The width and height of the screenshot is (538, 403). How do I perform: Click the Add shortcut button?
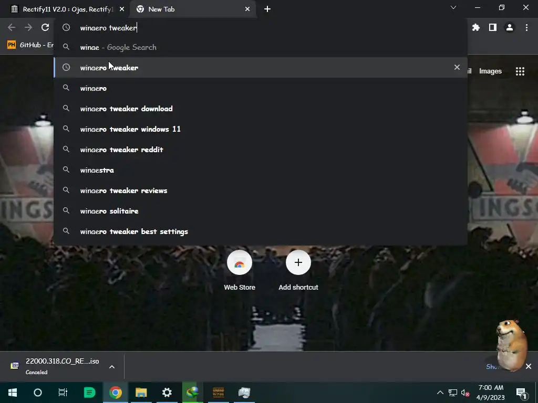[298, 271]
